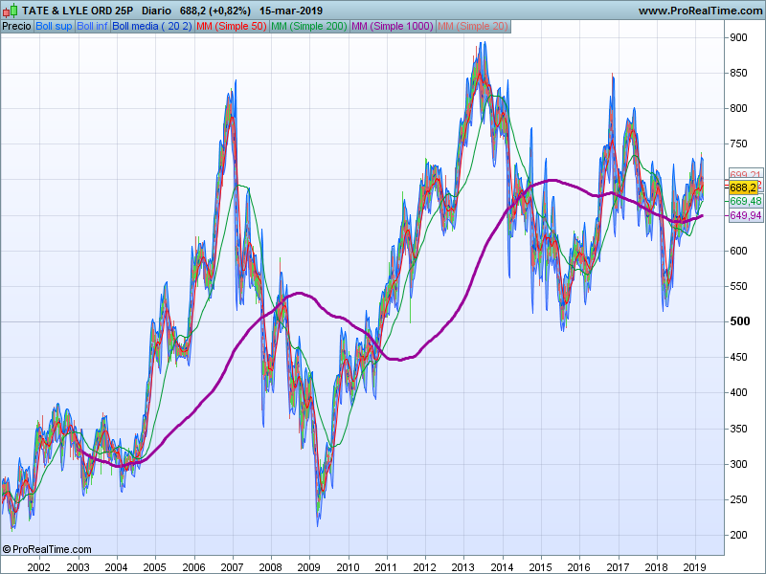Click the candlestick icon beside the chart title
Image resolution: width=766 pixels, height=574 pixels.
tap(11, 11)
